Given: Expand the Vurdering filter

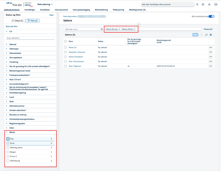Looking at the screenshot, I should pyautogui.click(x=7, y=62).
